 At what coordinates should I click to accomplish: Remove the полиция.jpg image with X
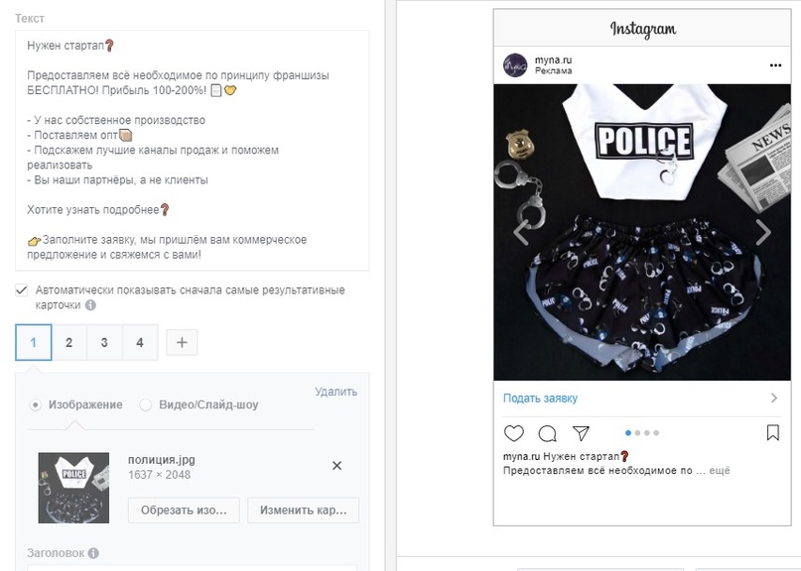(336, 466)
